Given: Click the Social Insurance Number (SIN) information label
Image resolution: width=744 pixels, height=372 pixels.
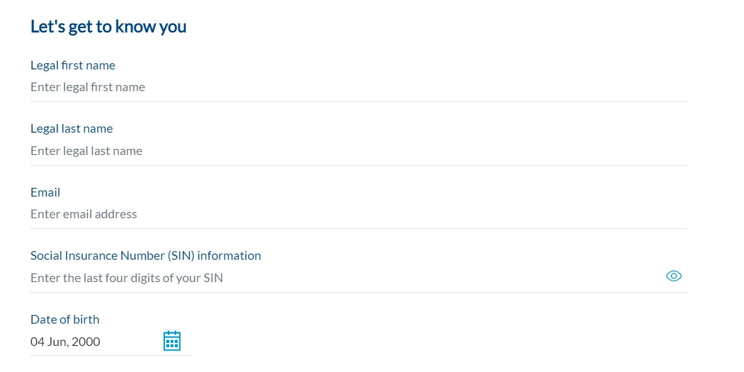Looking at the screenshot, I should pyautogui.click(x=146, y=255).
